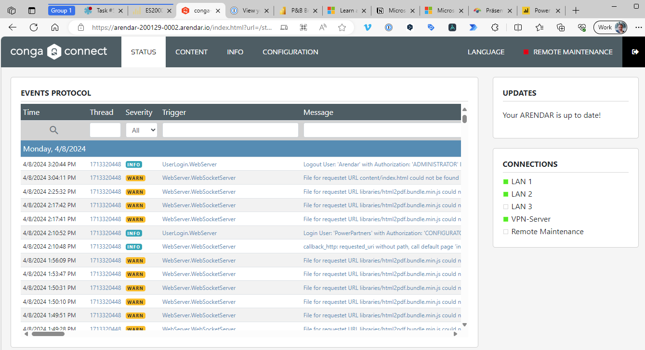Viewport: 645px width, 350px height.
Task: Open CONFIGURATION tab
Action: (290, 52)
